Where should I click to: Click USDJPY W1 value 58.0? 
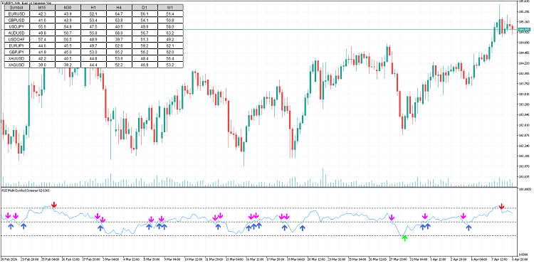point(170,26)
